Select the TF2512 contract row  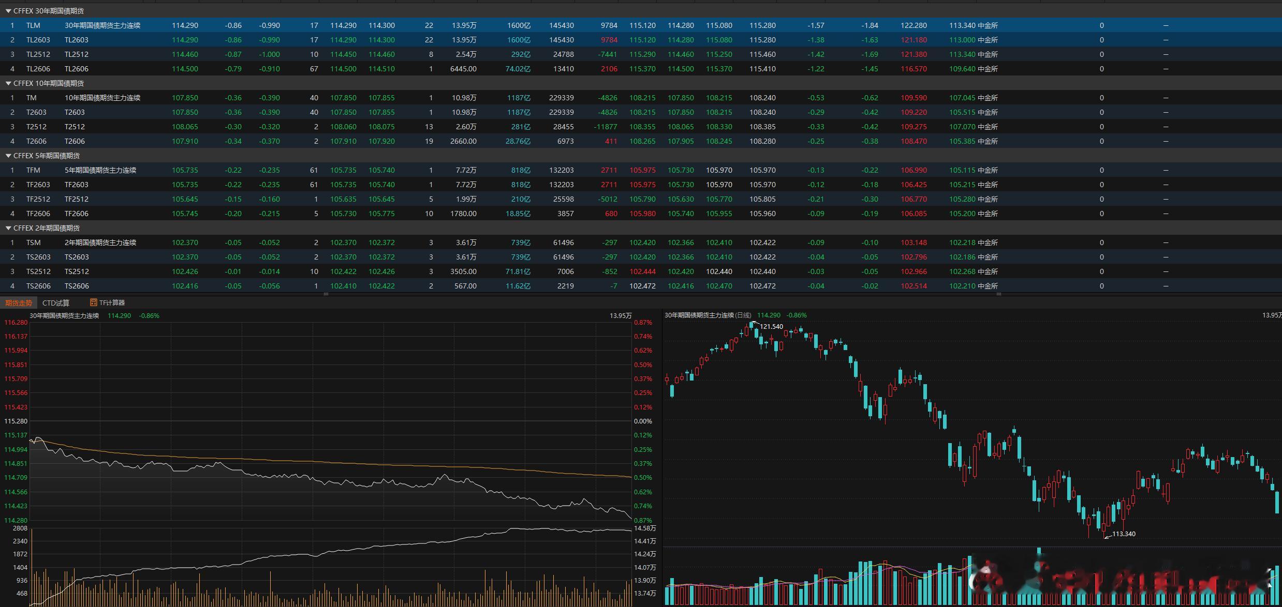point(76,199)
